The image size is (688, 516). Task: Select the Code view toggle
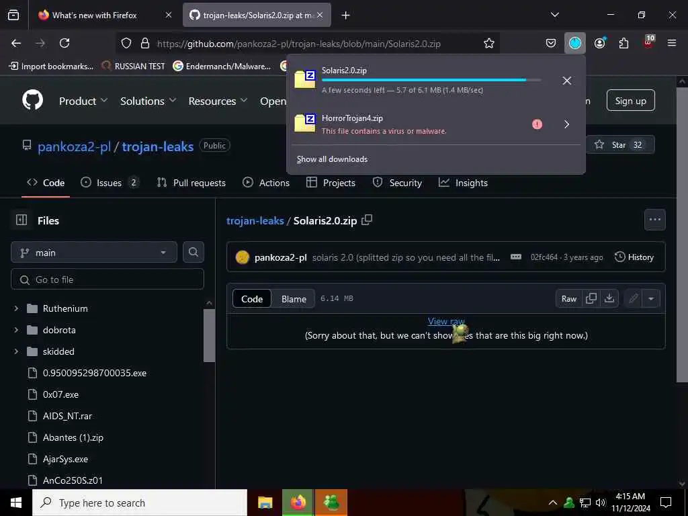(x=252, y=298)
